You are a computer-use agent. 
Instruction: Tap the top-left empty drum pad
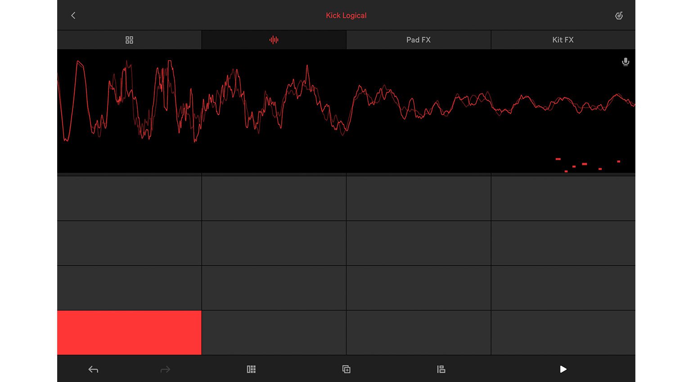(x=129, y=198)
